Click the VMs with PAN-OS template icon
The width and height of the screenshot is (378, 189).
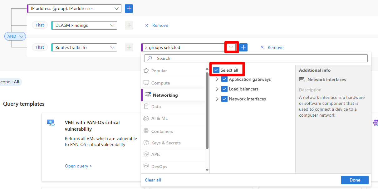51,123
